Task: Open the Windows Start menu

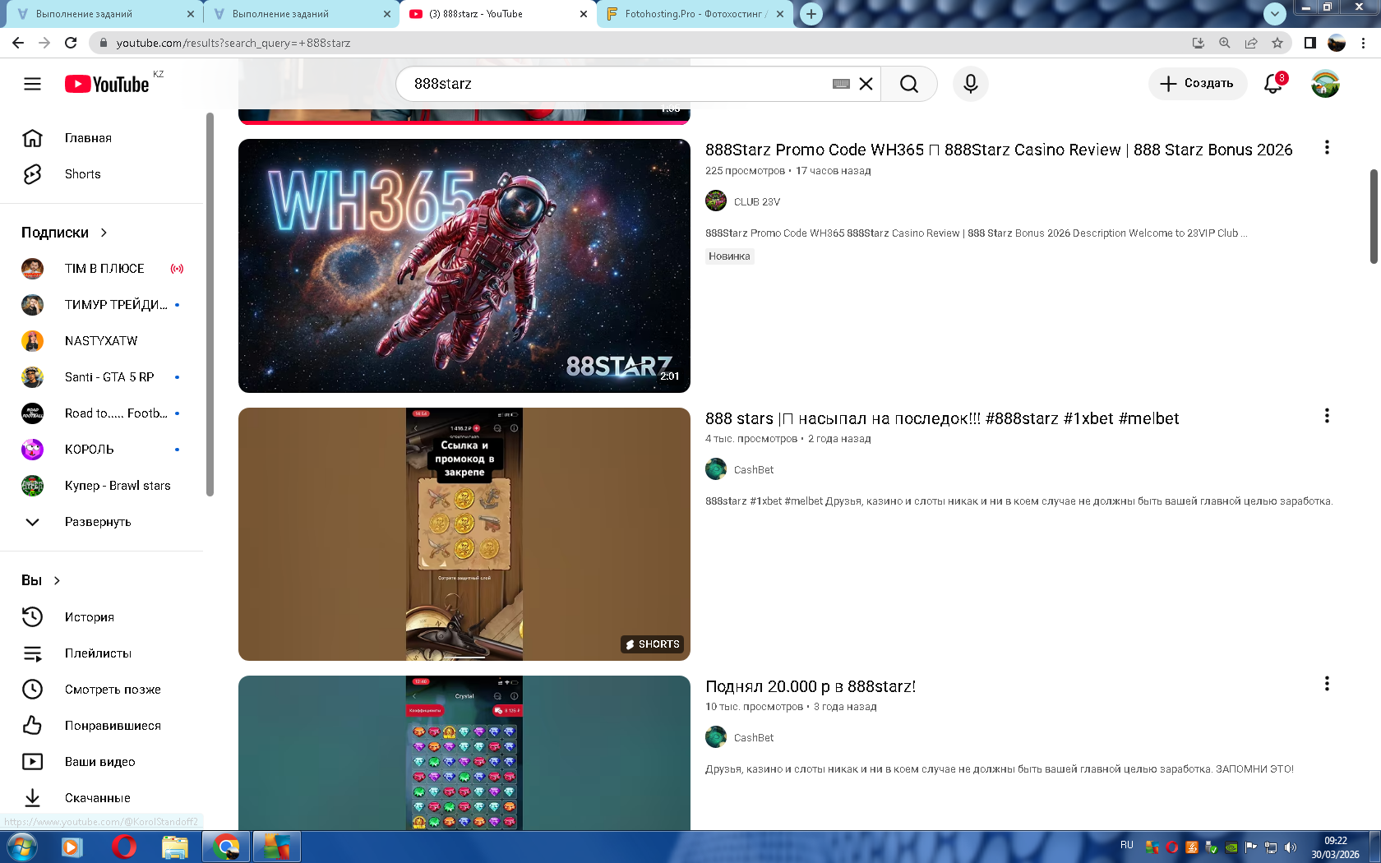Action: (21, 847)
